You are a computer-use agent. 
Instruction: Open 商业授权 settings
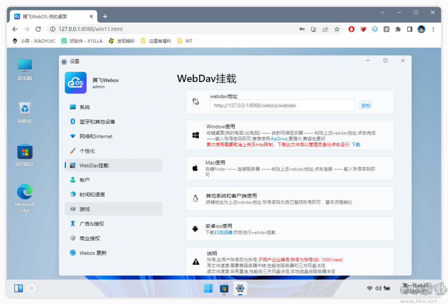(113, 238)
